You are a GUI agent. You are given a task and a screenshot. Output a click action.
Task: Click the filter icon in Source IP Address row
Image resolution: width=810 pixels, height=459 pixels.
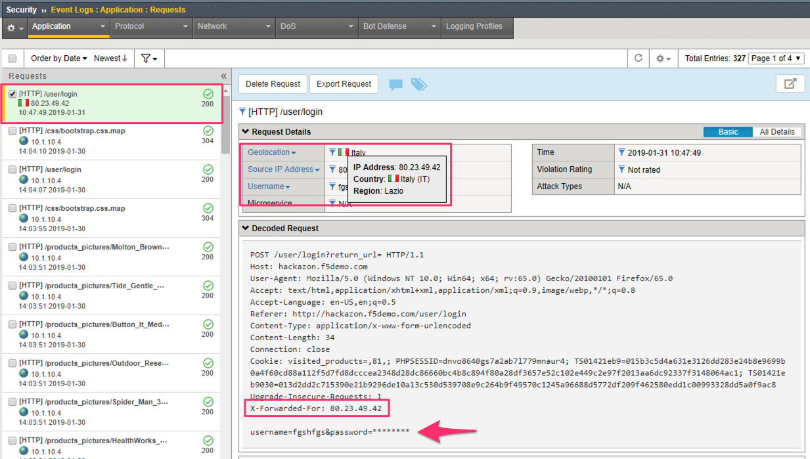pos(332,169)
